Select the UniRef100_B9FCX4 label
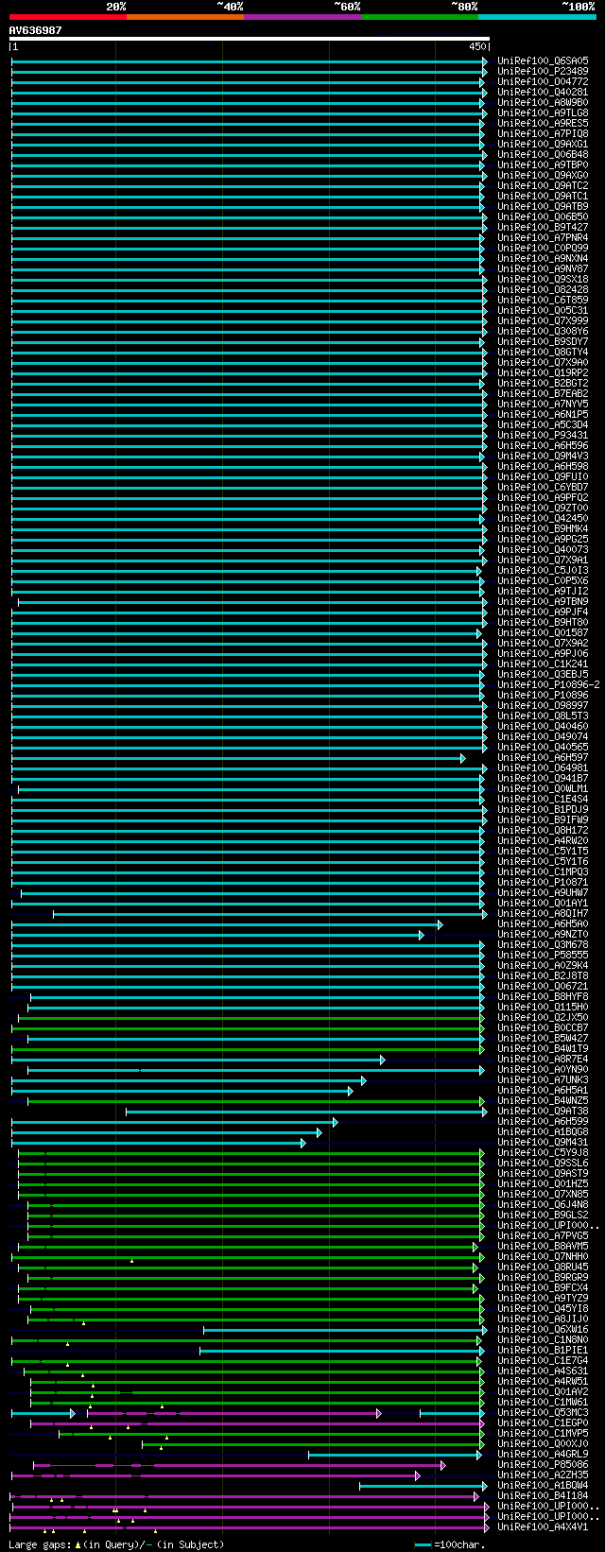This screenshot has width=605, height=1552. (543, 1287)
